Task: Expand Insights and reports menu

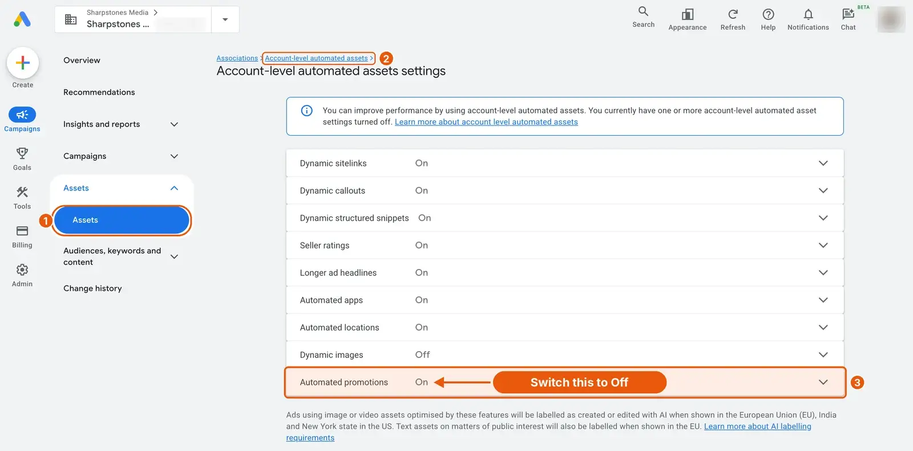Action: (x=174, y=124)
